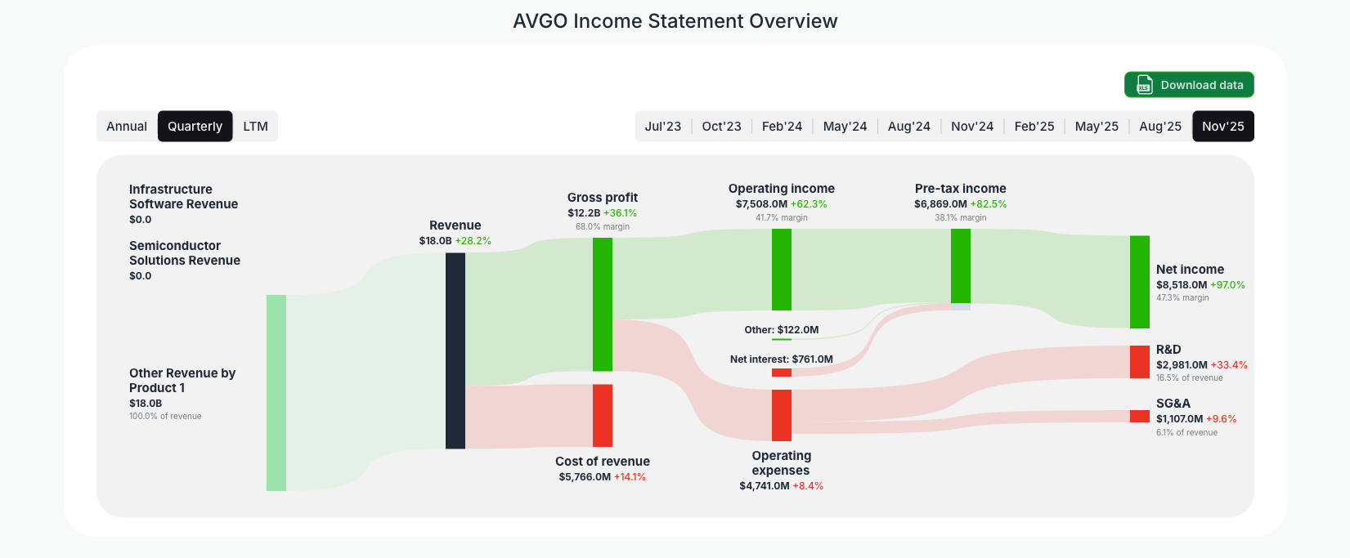
Task: Switch to the Feb'25 quarter
Action: coord(1034,126)
